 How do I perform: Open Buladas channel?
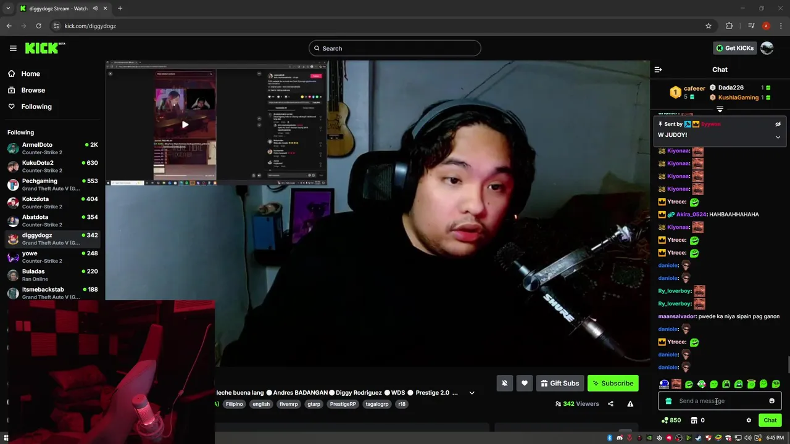tap(52, 275)
